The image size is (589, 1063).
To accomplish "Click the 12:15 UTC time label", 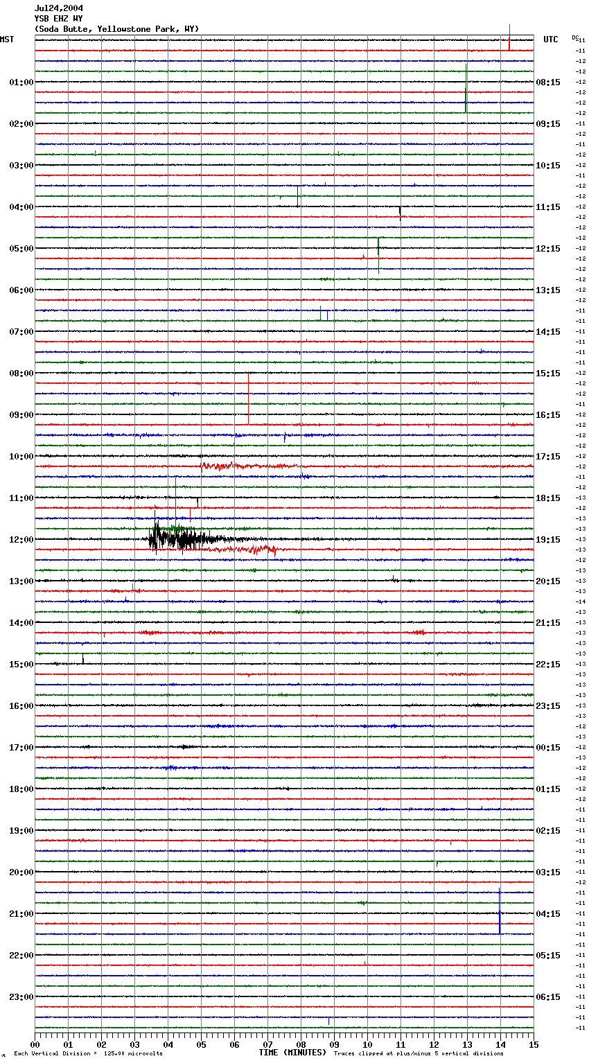I will click(x=548, y=249).
